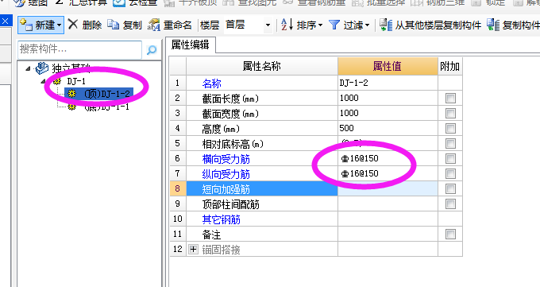Click the 短向加强筋 link
The width and height of the screenshot is (540, 287).
click(x=226, y=189)
